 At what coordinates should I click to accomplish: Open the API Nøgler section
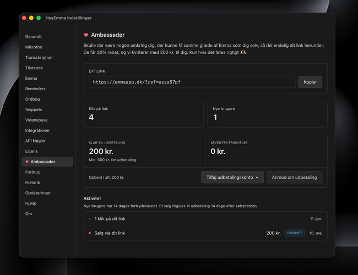tap(35, 141)
